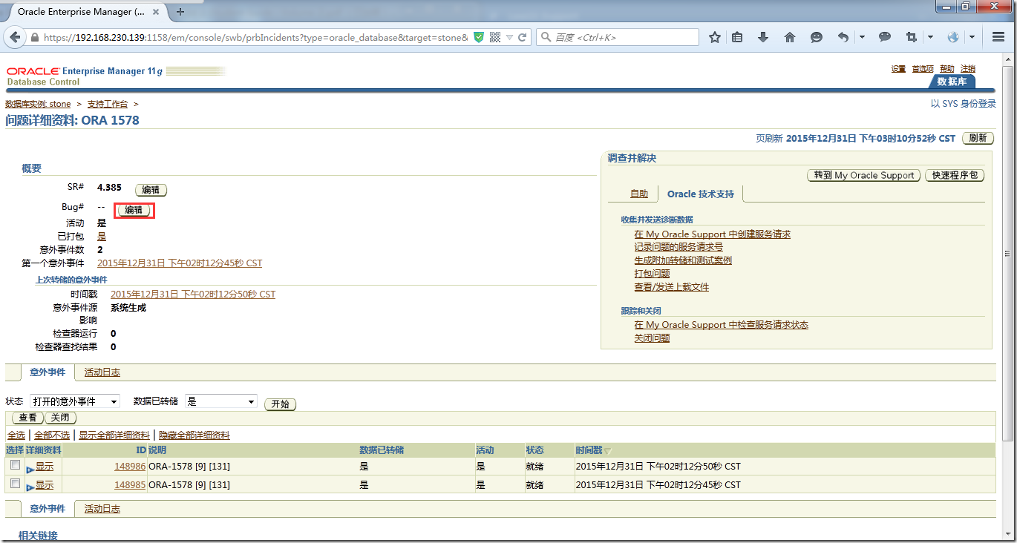Open the address bar history dropdown arrow

point(509,37)
